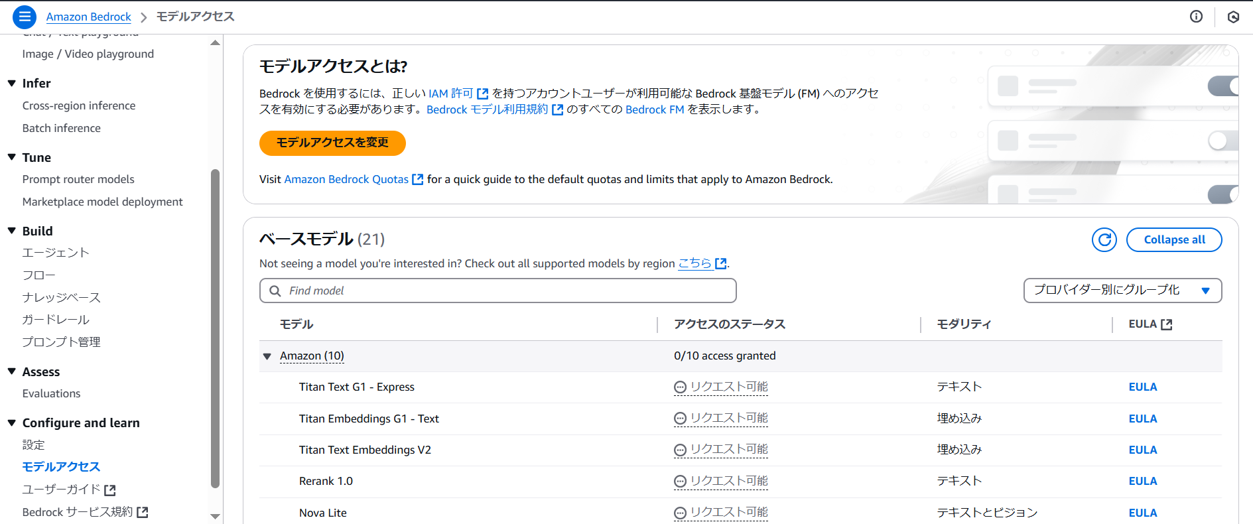Open Cross-region inference page
1253x524 pixels.
[x=79, y=105]
